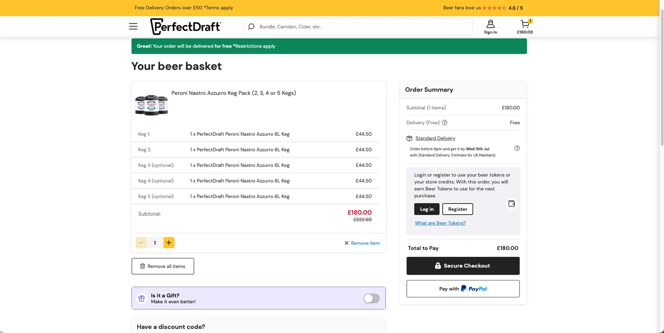Click Keg 4 (optional) row label
Screen dimensions: 664x333
156,181
